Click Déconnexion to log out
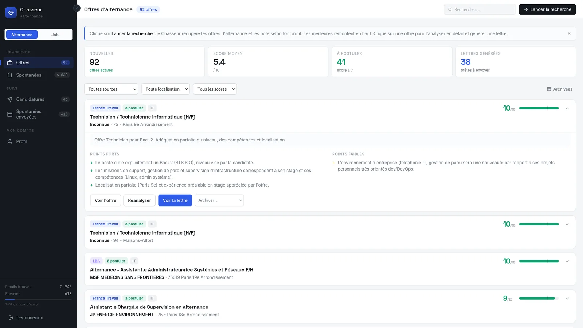 pos(26,317)
